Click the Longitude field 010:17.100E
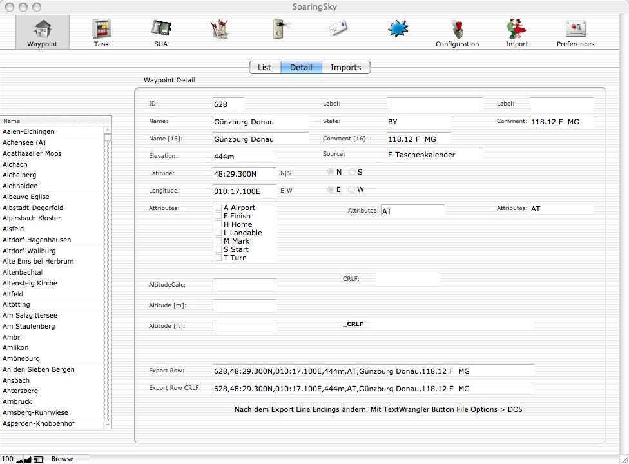The height and width of the screenshot is (464, 629). point(244,191)
